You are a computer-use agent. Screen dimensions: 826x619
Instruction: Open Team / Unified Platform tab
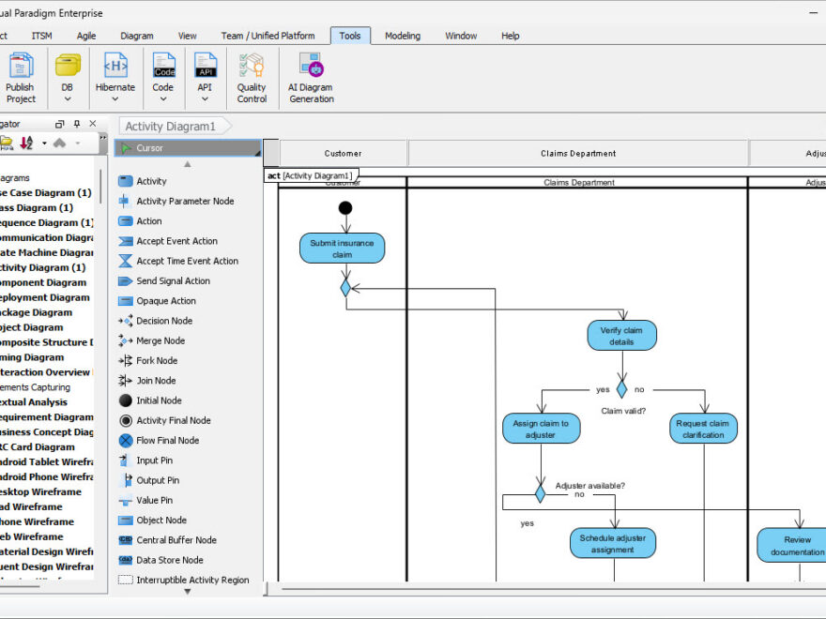pos(268,36)
